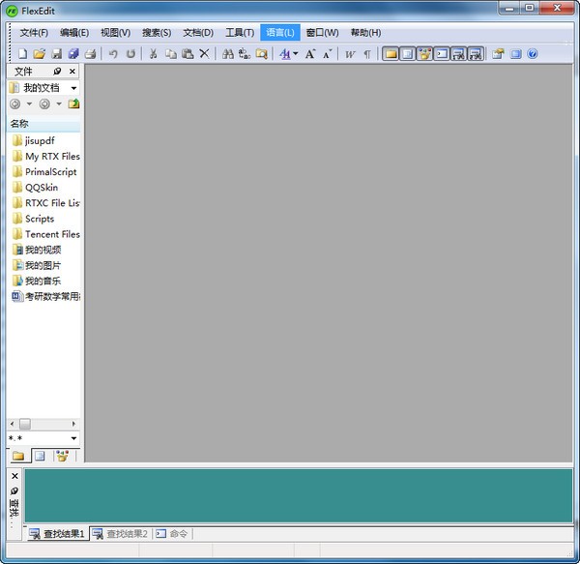Screen dimensions: 580x564
Task: Open the 文档(D) menu
Action: (x=198, y=33)
